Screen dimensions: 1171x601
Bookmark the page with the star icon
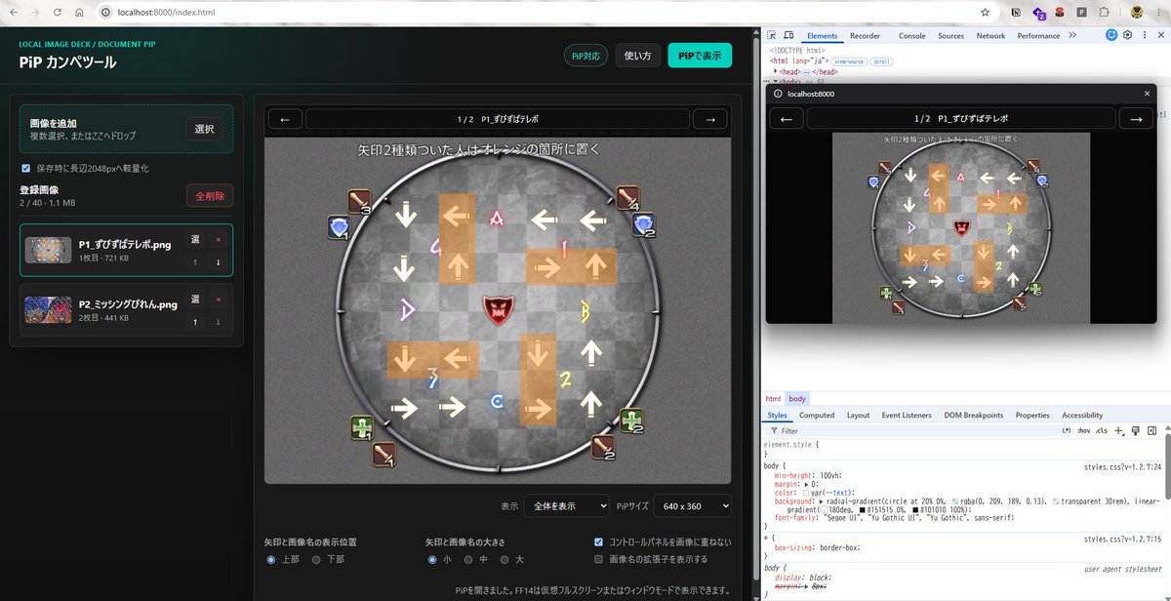tap(986, 13)
